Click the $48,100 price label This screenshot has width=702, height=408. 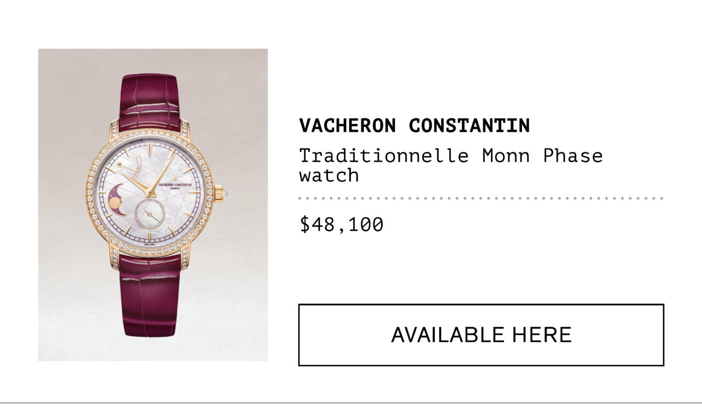[x=341, y=224]
